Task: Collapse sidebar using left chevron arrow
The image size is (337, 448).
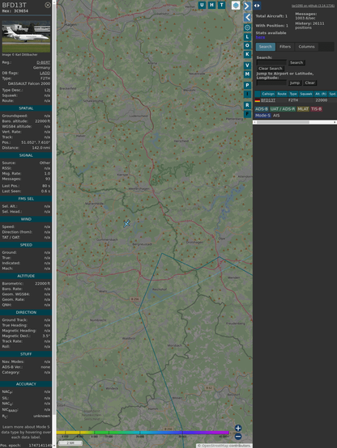Action: [x=247, y=18]
